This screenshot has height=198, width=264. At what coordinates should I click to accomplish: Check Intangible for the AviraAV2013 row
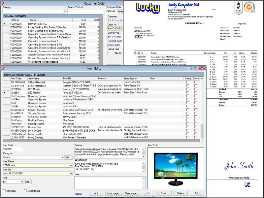point(187,110)
